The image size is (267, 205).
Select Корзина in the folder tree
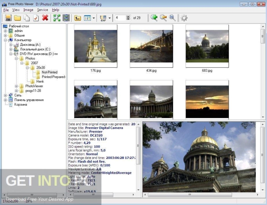pos(20,104)
